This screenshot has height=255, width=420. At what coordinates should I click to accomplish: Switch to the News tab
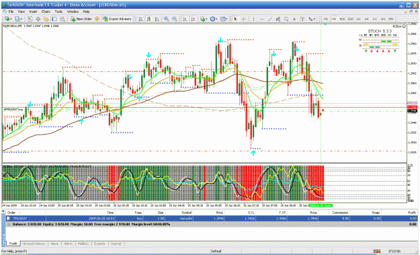tap(54, 244)
